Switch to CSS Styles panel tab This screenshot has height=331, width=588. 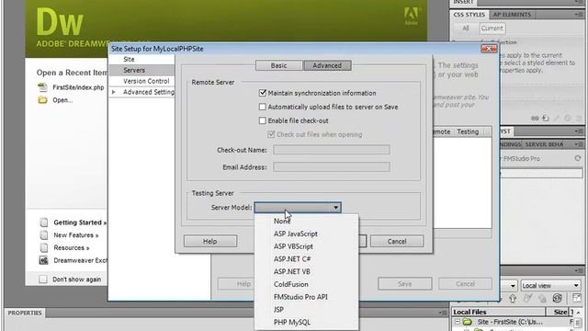pyautogui.click(x=469, y=15)
